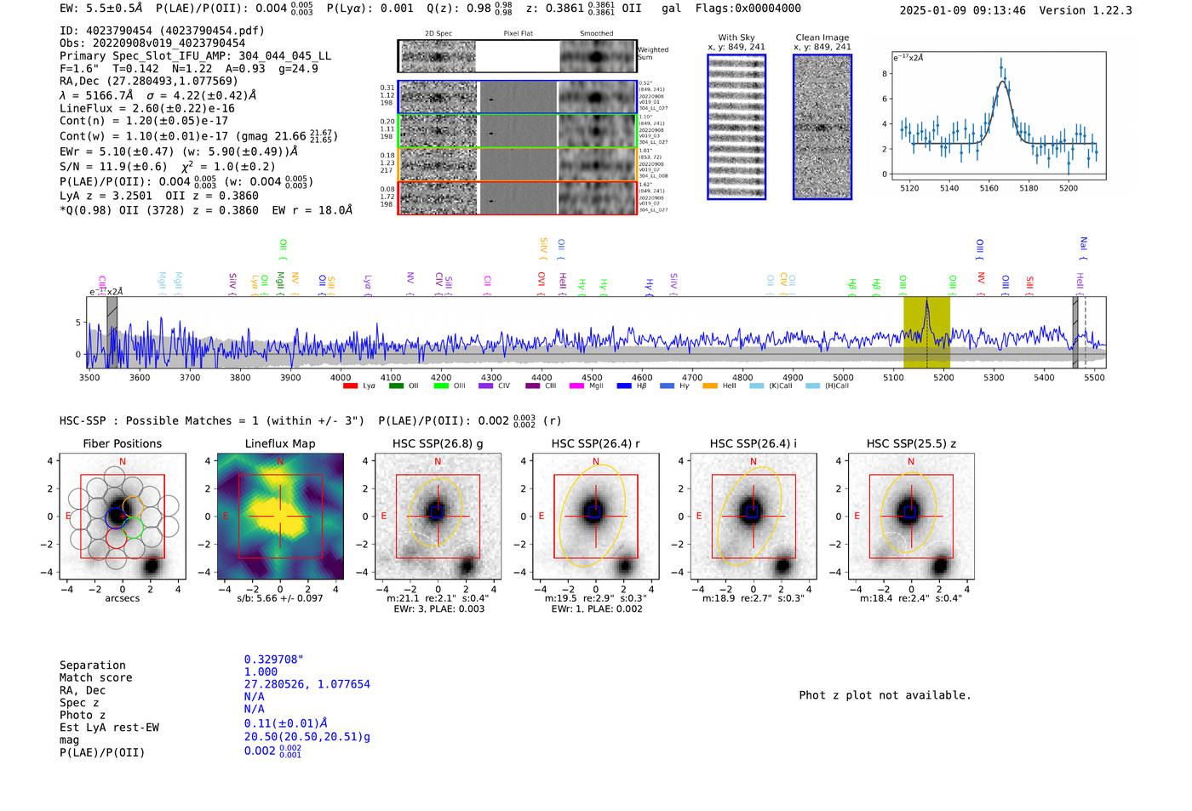The height and width of the screenshot is (811, 1192).
Task: Click the 'LineFlux = 2.60(±0.22)e-16' line
Action: (147, 109)
